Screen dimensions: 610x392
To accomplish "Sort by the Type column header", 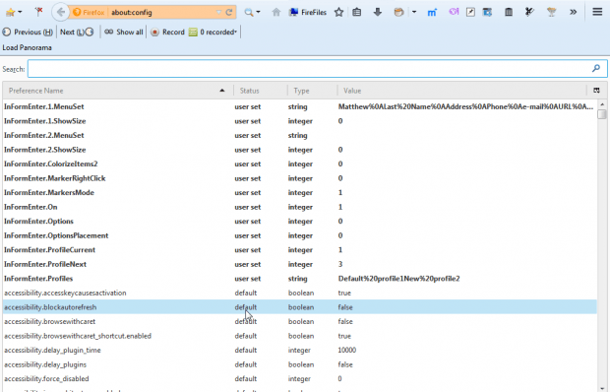I will coord(313,91).
